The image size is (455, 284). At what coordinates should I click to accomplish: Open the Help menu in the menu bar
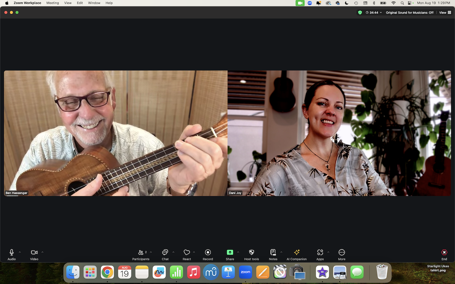pos(109,3)
